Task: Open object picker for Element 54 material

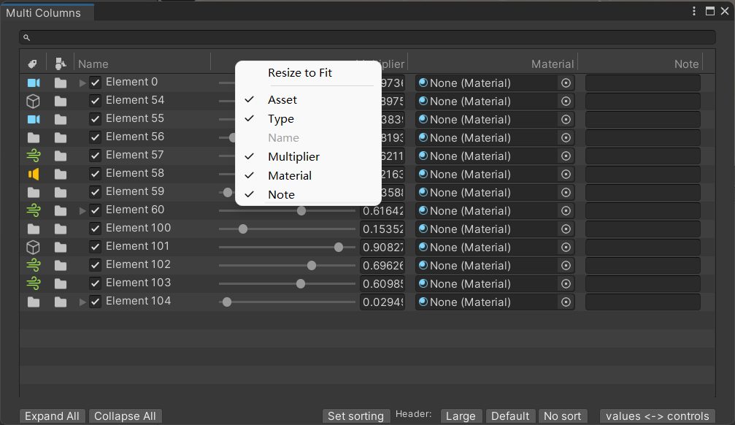Action: tap(566, 102)
